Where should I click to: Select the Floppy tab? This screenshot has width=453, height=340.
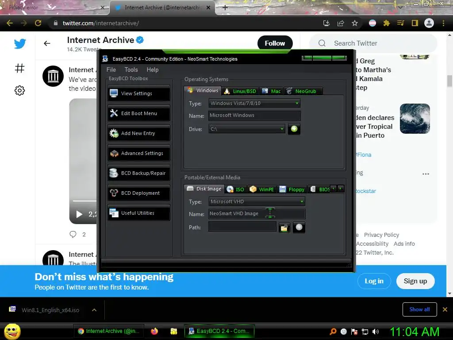292,189
